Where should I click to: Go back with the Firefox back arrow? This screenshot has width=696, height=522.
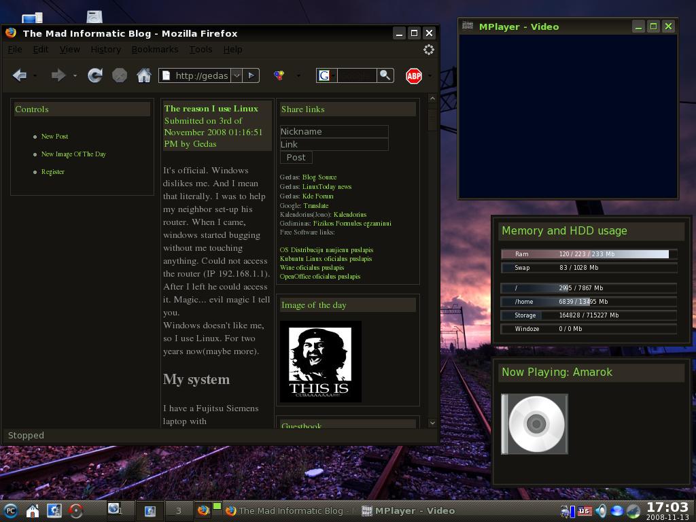click(x=20, y=75)
